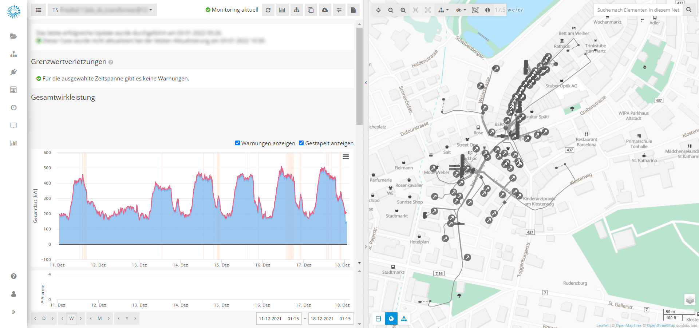699x328 pixels.
Task: Click the refresh monitoring icon
Action: tap(268, 10)
